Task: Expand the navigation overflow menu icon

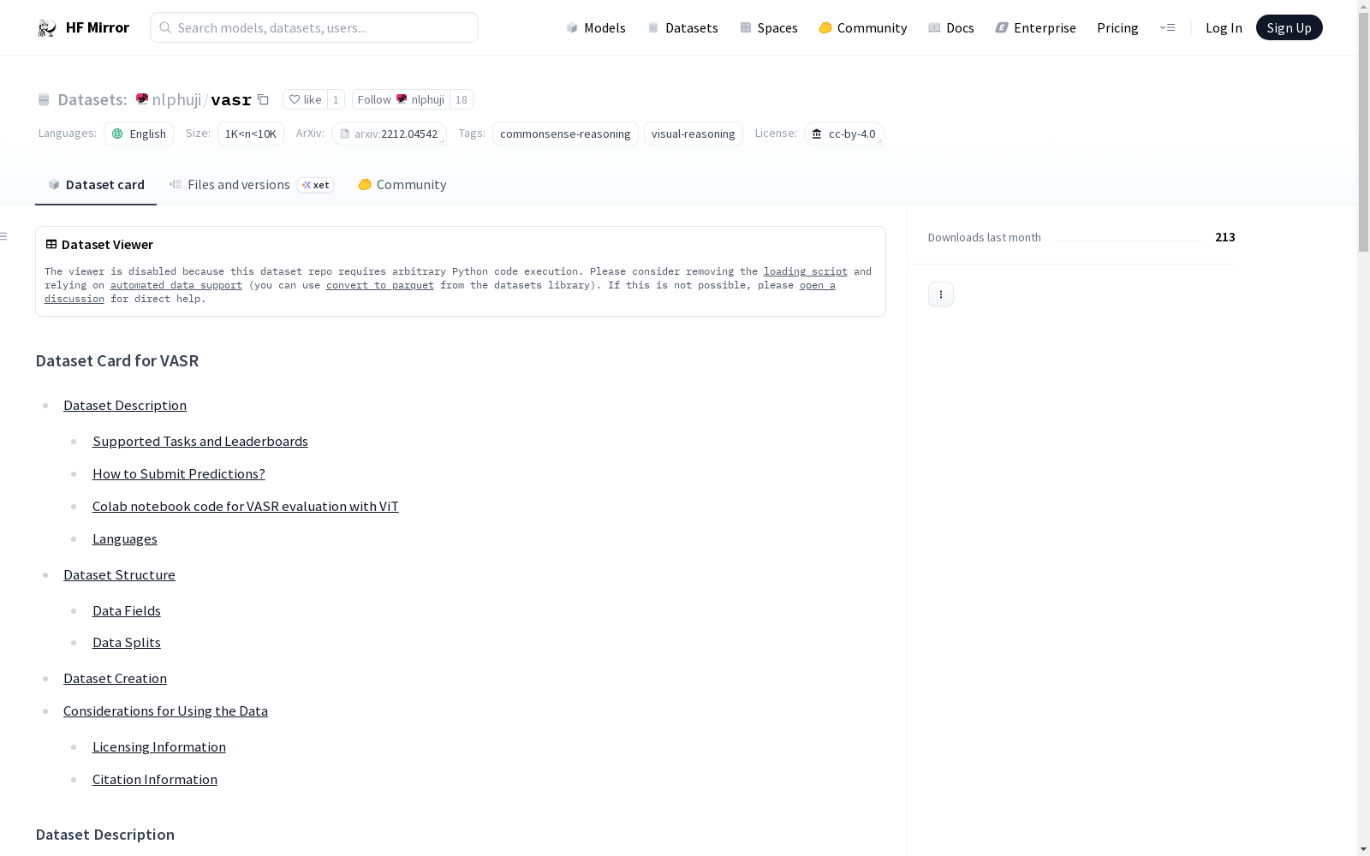Action: [x=1167, y=27]
